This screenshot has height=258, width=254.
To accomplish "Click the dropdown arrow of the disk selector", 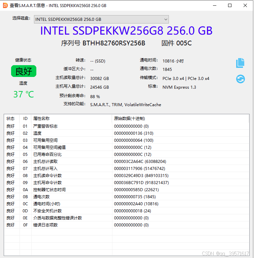I will click(166, 19).
